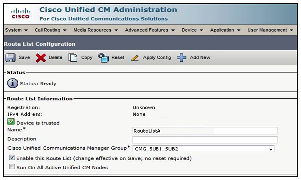This screenshot has height=180, width=301.
Task: Open the Cisco Unified Communications Manager Group dropdown
Action: click(x=203, y=149)
